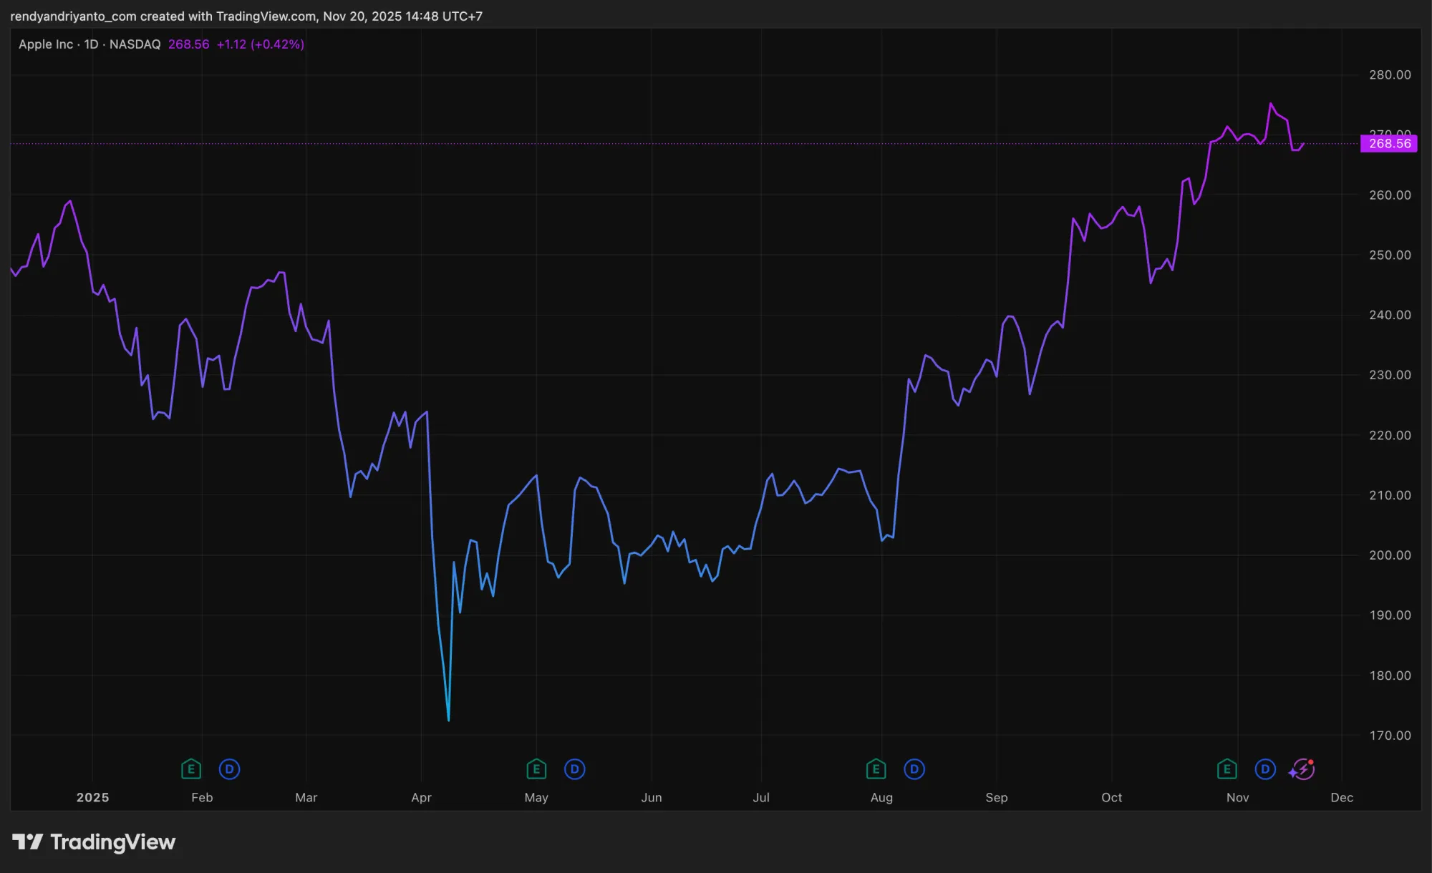This screenshot has width=1432, height=873.
Task: Select the dividend D marker near Aug
Action: (x=914, y=769)
